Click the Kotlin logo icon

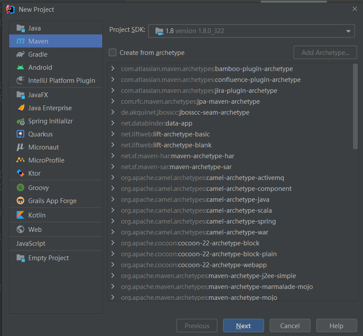pos(20,215)
